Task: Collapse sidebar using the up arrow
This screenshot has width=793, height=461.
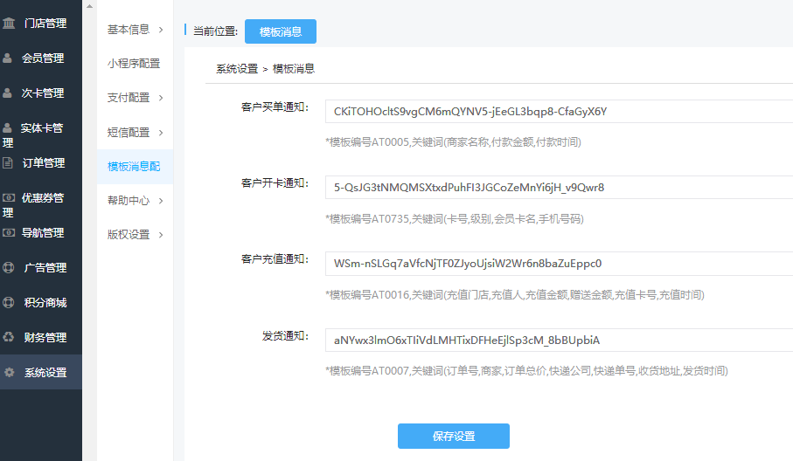Action: [89, 7]
